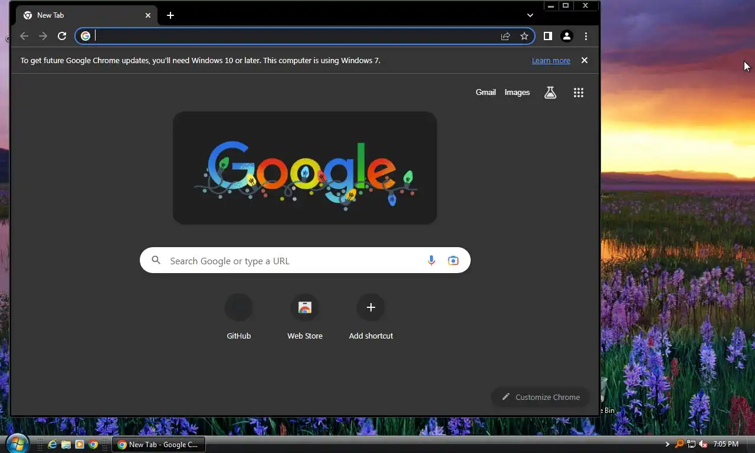Click the Customize Chrome button

pos(541,397)
